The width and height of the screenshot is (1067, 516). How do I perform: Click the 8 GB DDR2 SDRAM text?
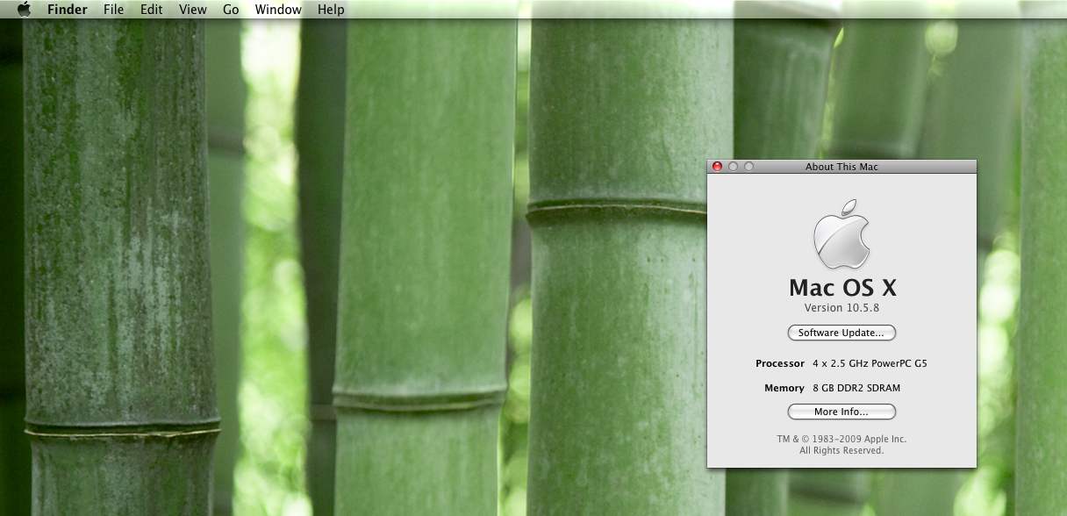click(856, 388)
